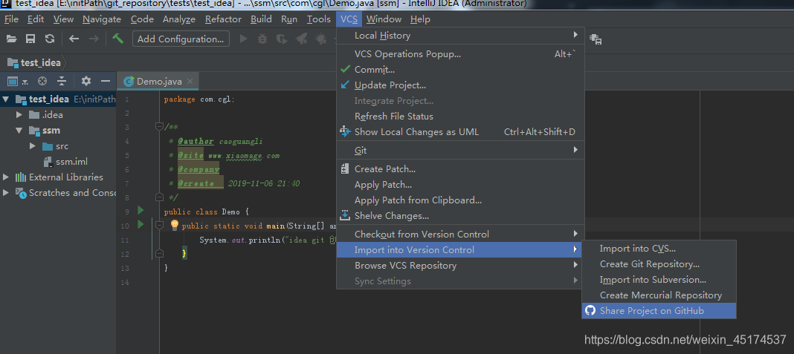This screenshot has height=354, width=794.
Task: Open the Navigate menu
Action: pyautogui.click(x=102, y=19)
